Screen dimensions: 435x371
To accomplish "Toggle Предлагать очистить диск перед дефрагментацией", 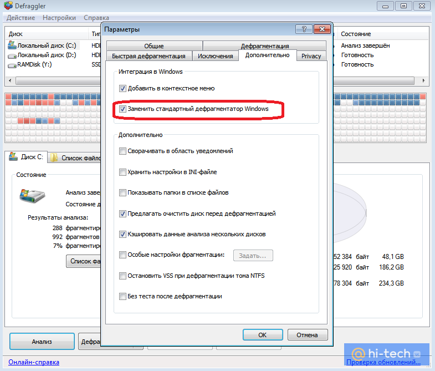I will [x=122, y=214].
